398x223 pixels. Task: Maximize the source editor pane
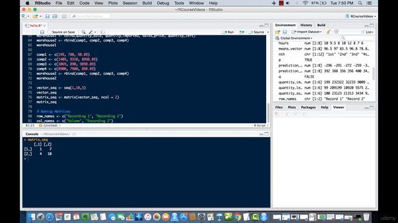[x=267, y=25]
